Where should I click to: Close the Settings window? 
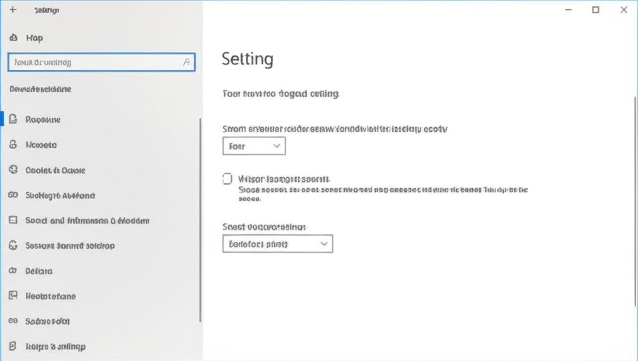coord(623,9)
